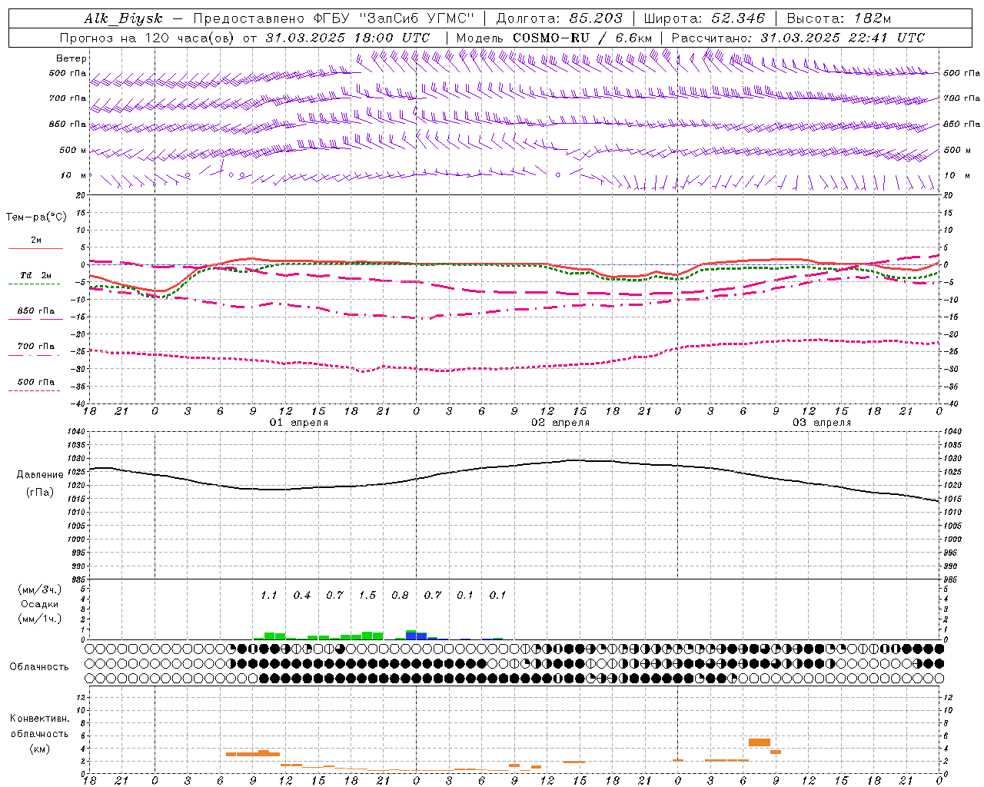Click the (мм/1ч.) unit label
The width and height of the screenshot is (984, 787).
(39, 618)
